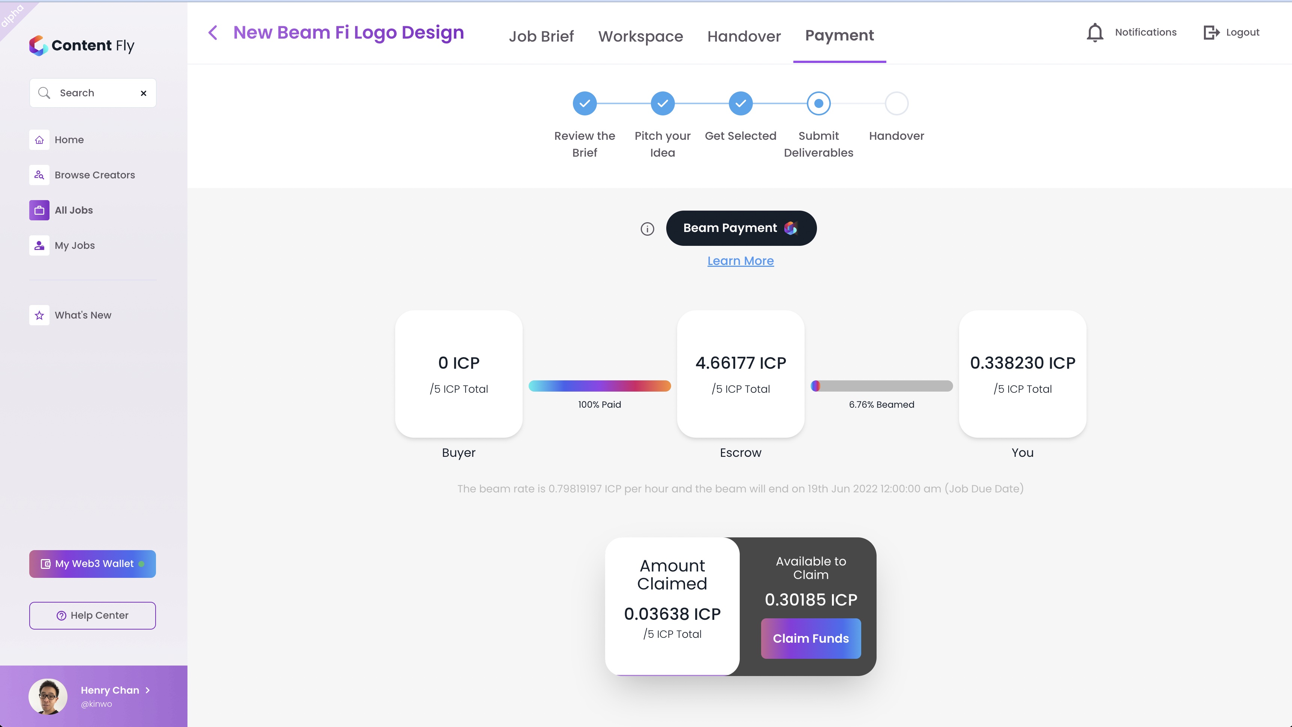Click the info icon beside Beam Payment

click(x=647, y=229)
